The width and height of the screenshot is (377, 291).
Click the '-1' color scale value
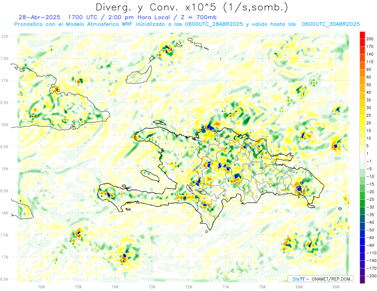tap(369, 161)
